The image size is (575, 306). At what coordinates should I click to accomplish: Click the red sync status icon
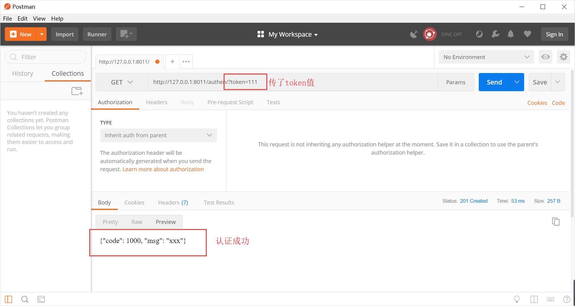(429, 34)
